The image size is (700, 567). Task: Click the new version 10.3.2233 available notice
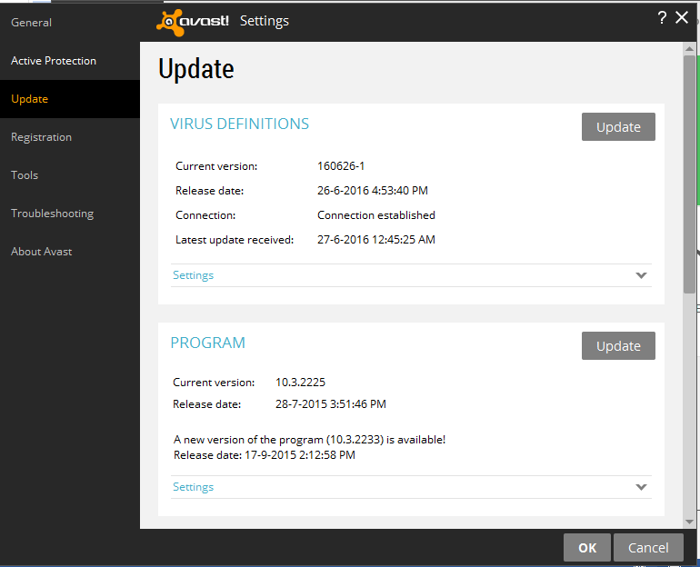coord(309,440)
